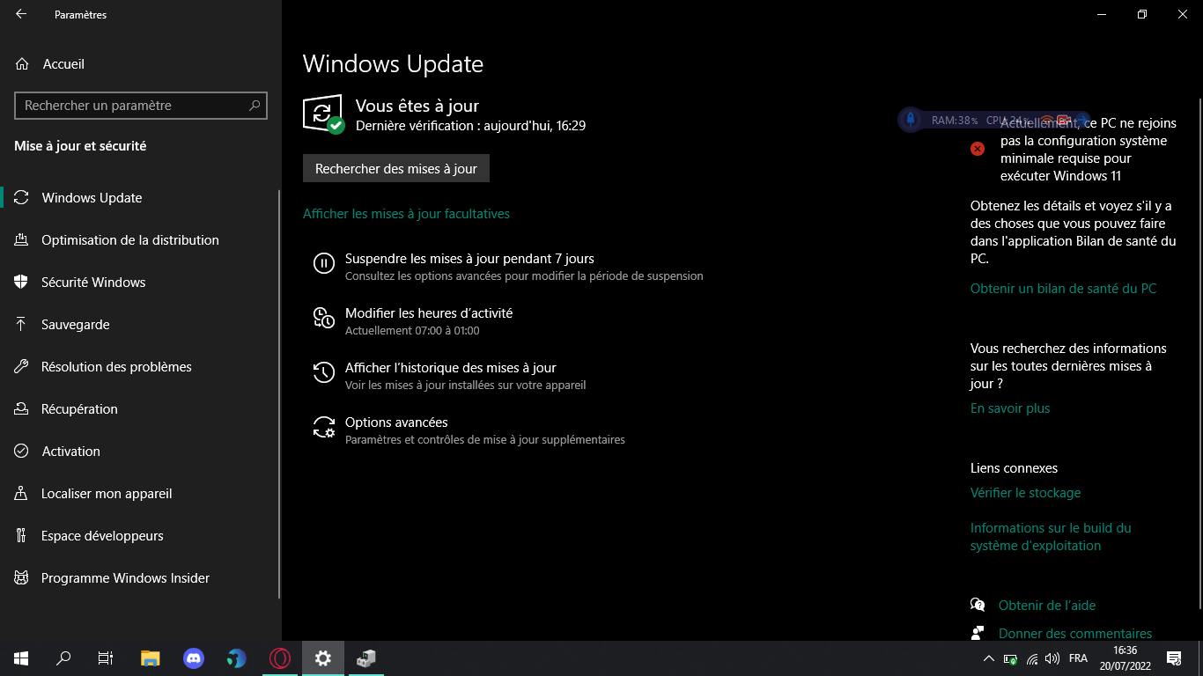Open the blue-green swirl app on taskbar
Image resolution: width=1203 pixels, height=676 pixels.
point(236,658)
